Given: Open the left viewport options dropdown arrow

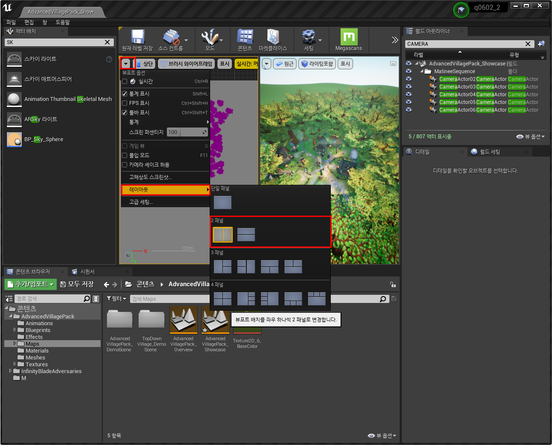Looking at the screenshot, I should (x=126, y=64).
